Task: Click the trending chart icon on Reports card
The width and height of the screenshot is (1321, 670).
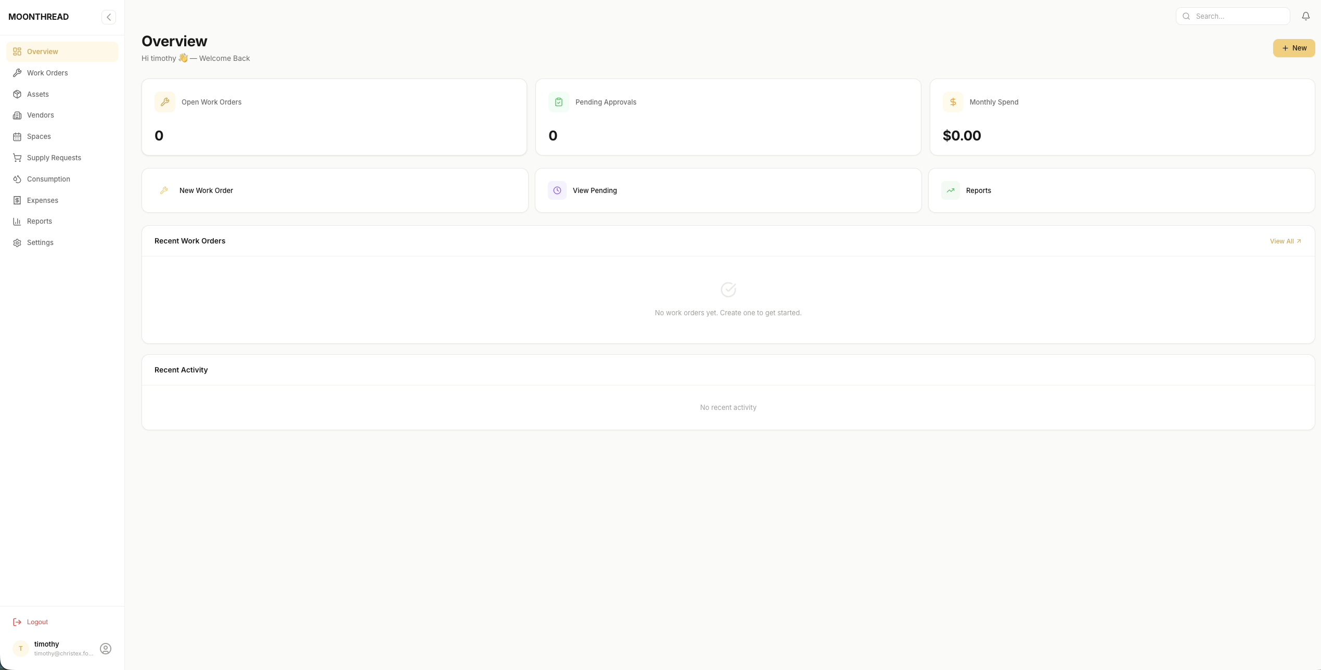Action: coord(951,190)
